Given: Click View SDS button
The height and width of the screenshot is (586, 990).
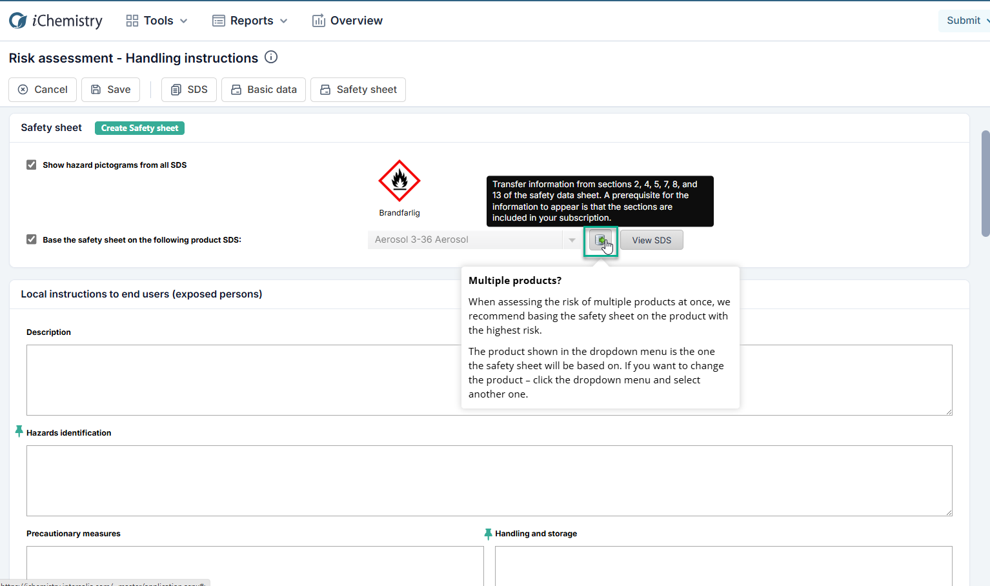Looking at the screenshot, I should [x=652, y=240].
